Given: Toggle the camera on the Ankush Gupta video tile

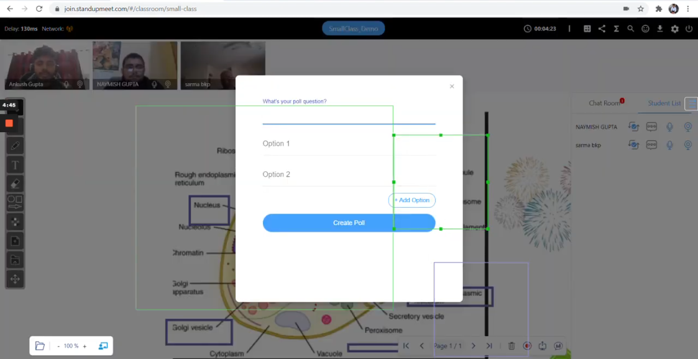Looking at the screenshot, I should 80,84.
